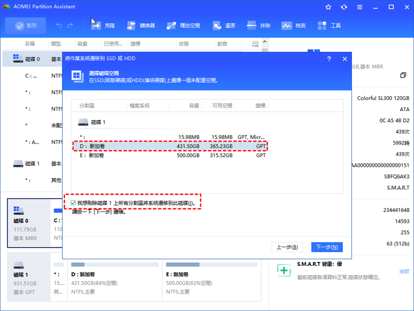Select the C: partition row in main list

[32, 76]
